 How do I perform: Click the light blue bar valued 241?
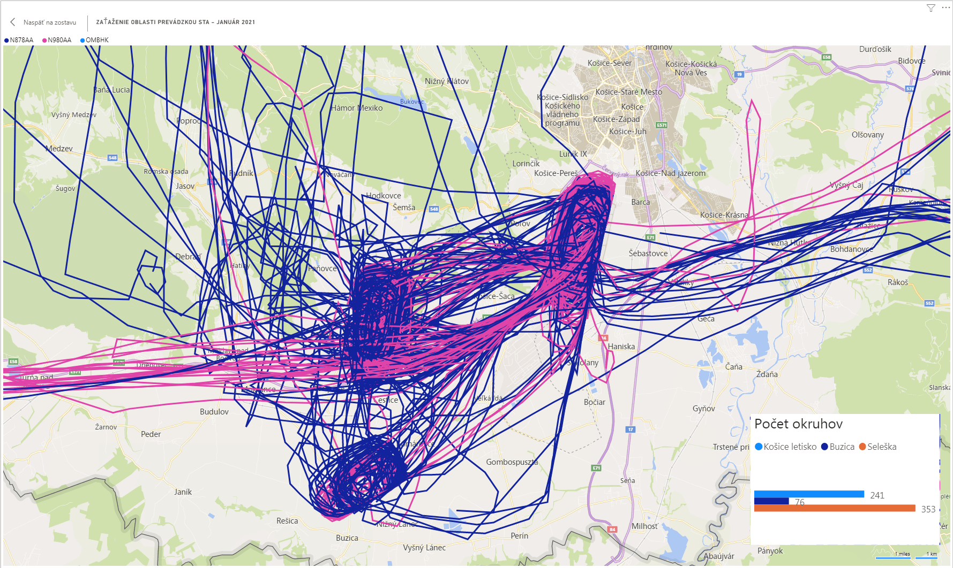809,494
